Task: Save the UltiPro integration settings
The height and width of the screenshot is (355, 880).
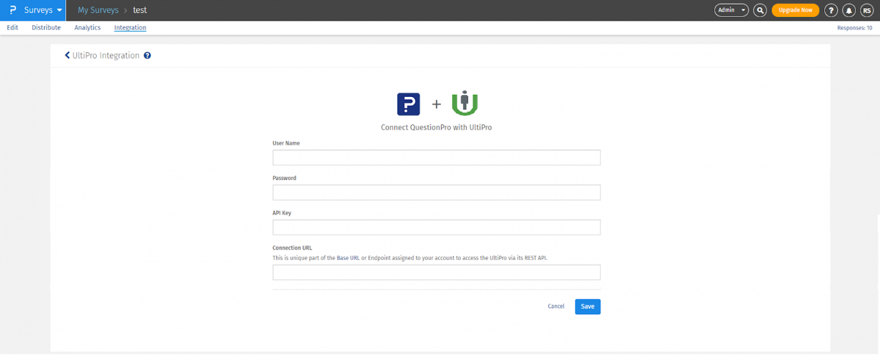Action: pyautogui.click(x=587, y=306)
